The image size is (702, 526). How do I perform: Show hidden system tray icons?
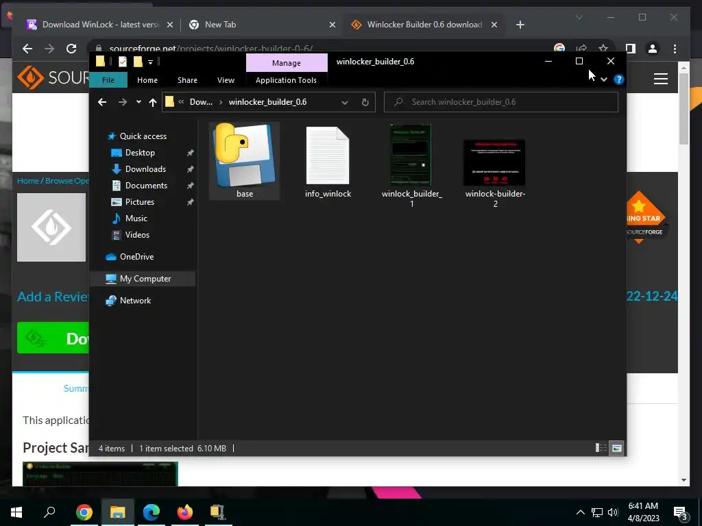(580, 512)
